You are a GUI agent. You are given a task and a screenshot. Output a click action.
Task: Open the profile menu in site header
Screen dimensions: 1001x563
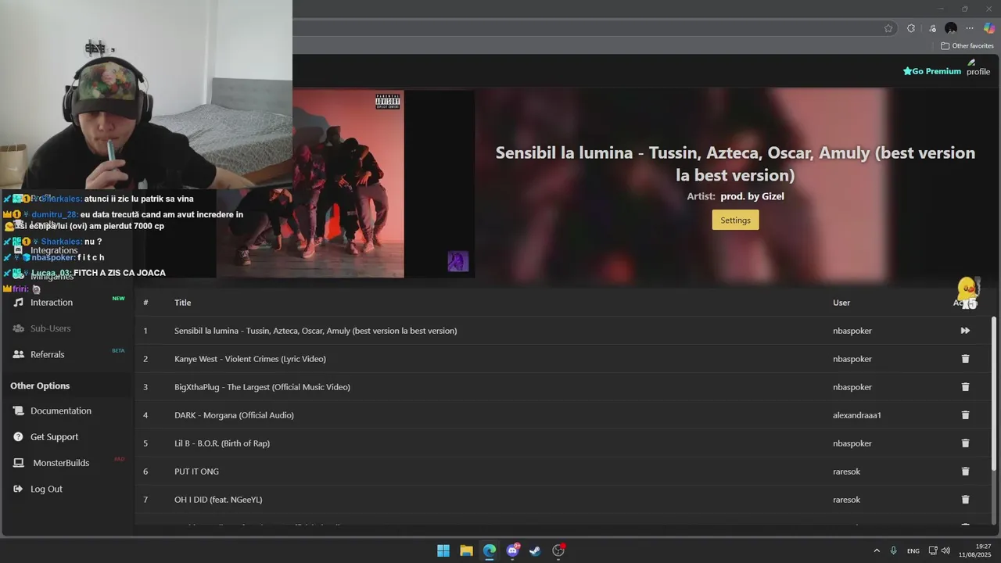click(978, 67)
